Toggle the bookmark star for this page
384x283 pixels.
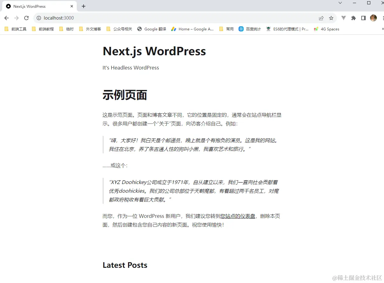click(331, 18)
